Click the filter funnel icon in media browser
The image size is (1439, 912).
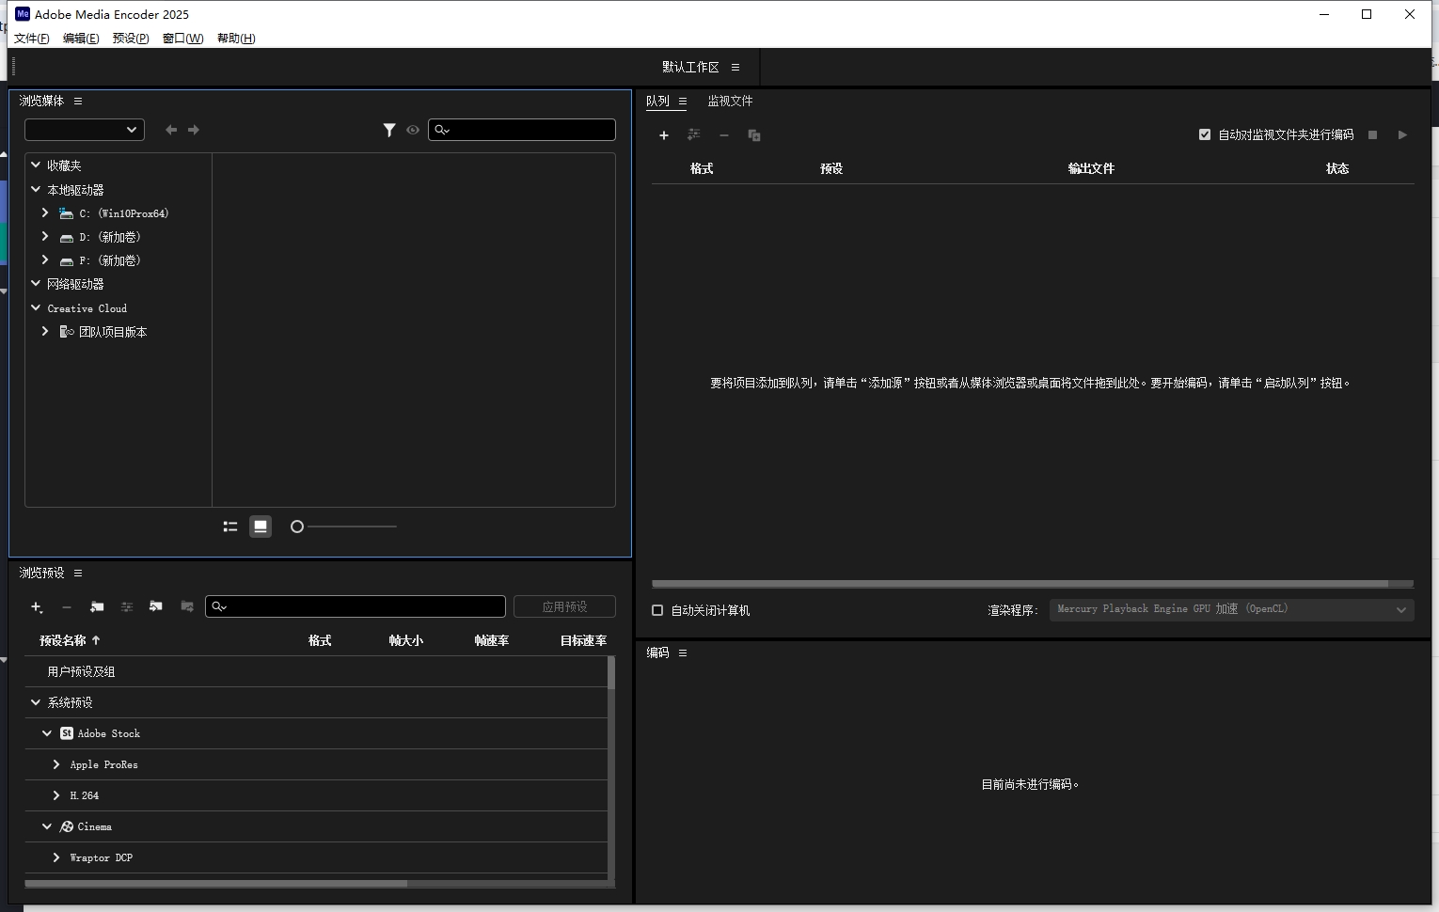(x=389, y=130)
